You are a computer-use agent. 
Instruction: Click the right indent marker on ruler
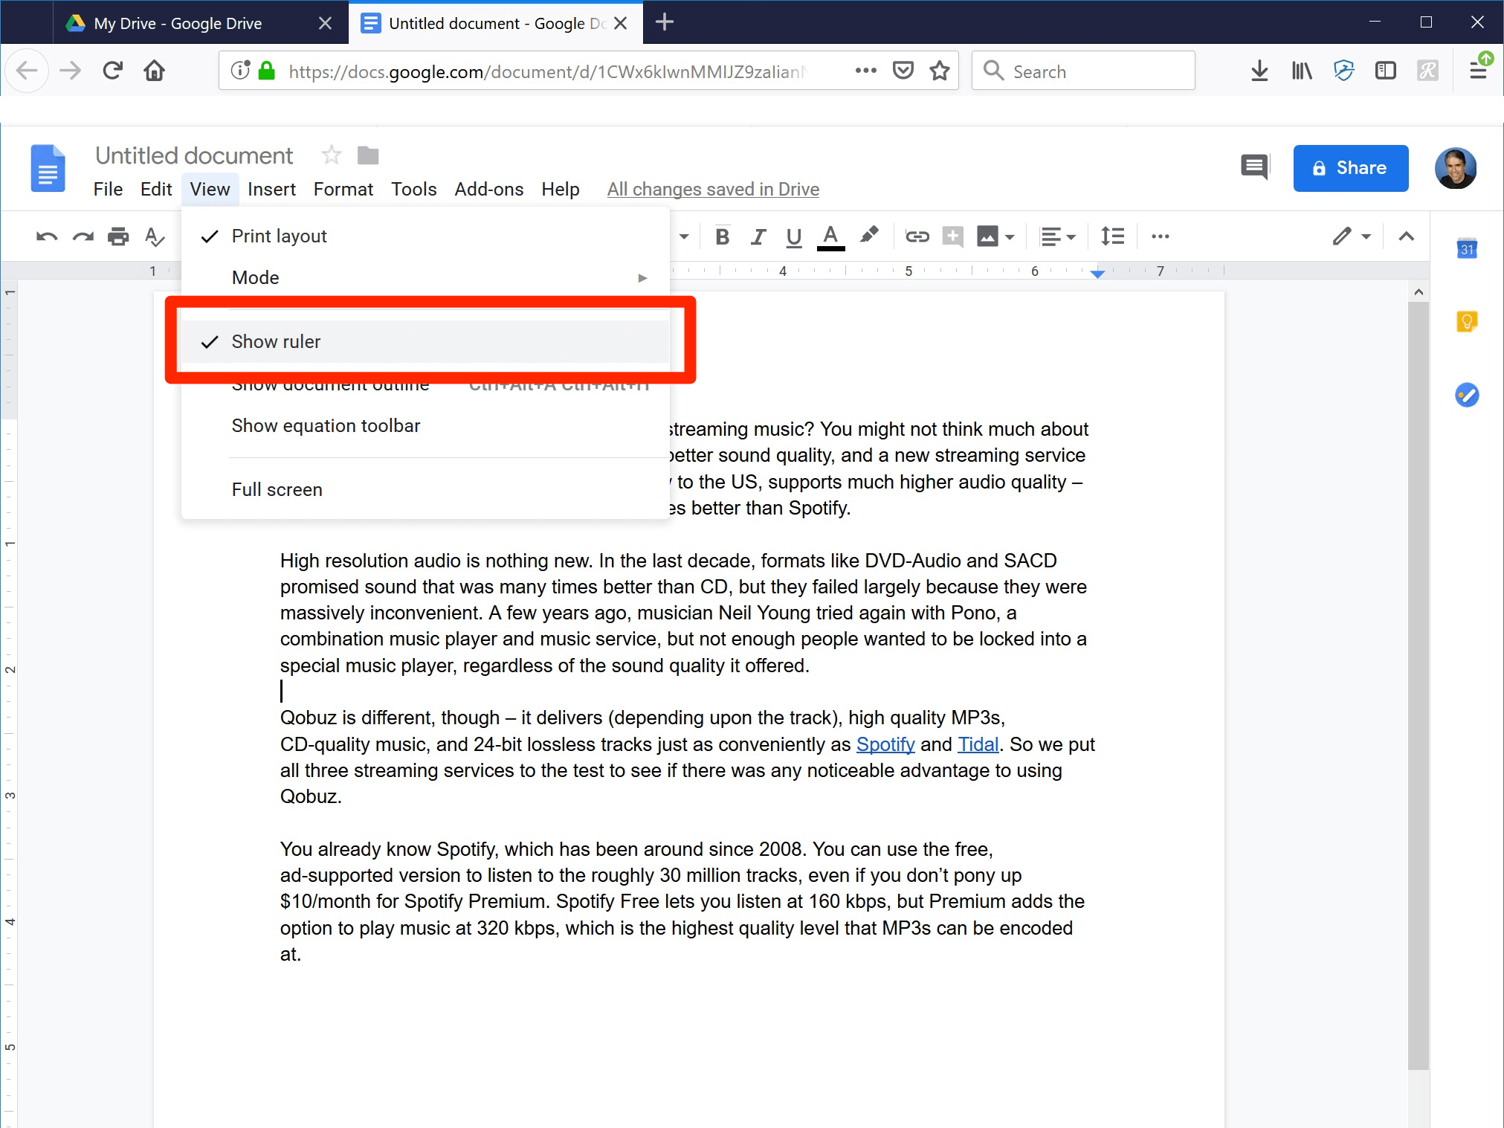[x=1097, y=274]
